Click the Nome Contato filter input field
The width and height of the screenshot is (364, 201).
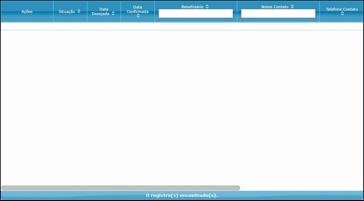(x=278, y=14)
